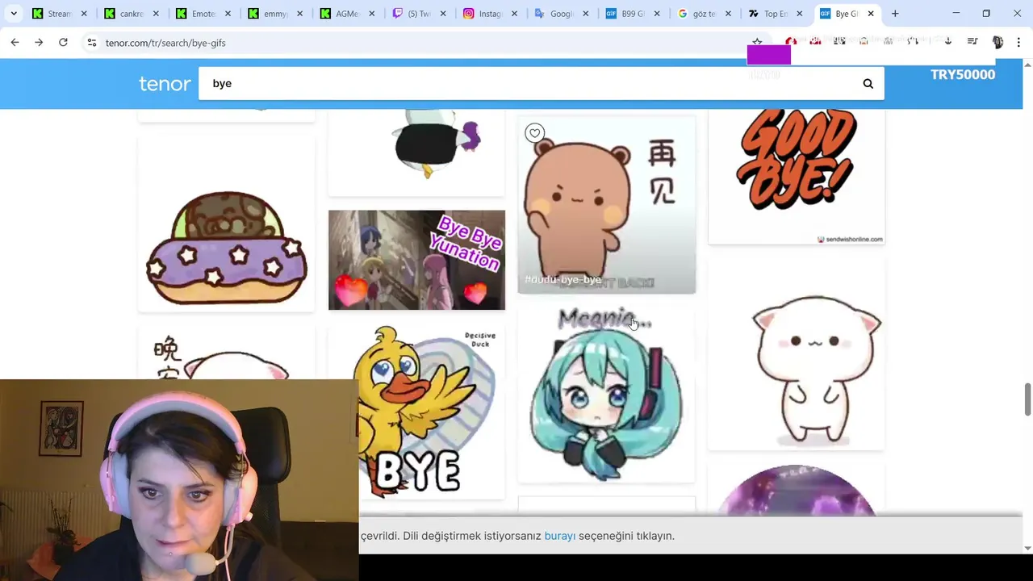This screenshot has width=1033, height=581.
Task: Open a new browser tab with plus button
Action: [895, 14]
